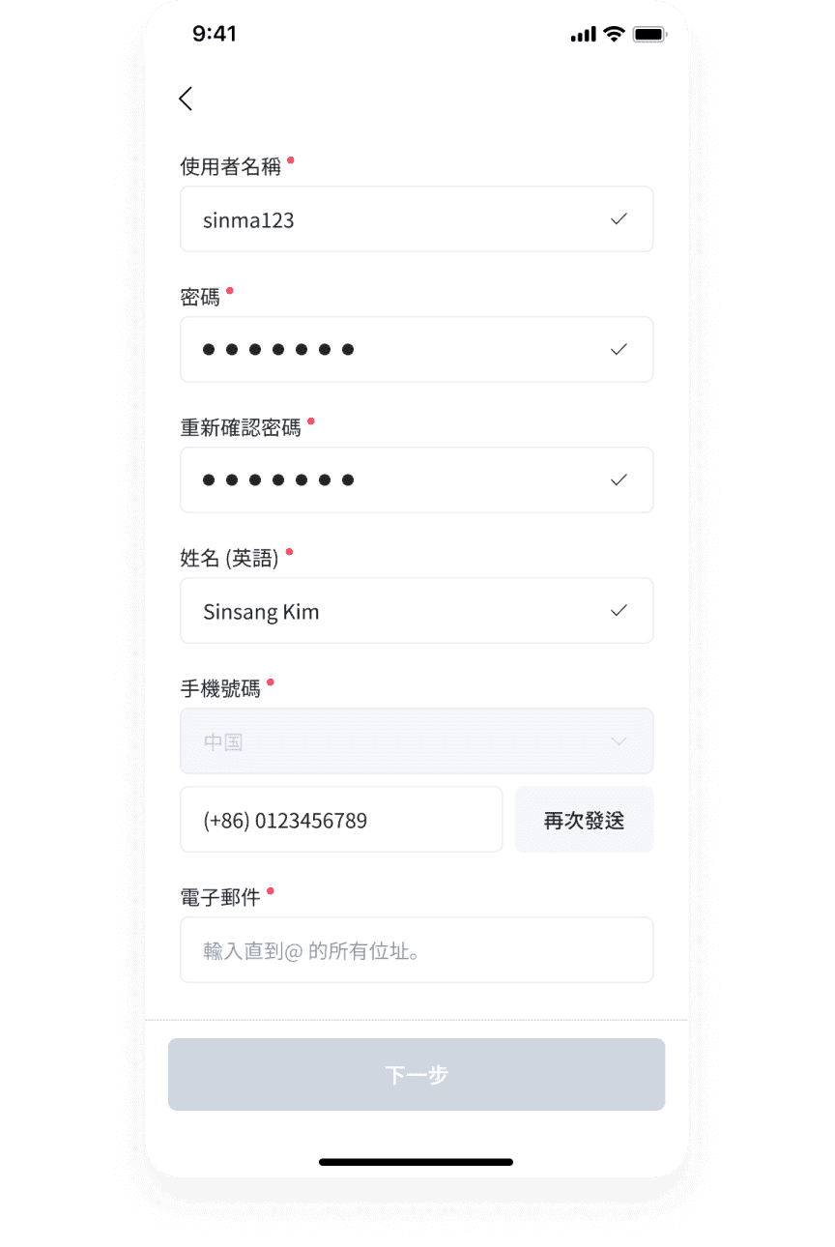Image resolution: width=835 pixels, height=1247 pixels.
Task: Focus the Sinsang Kim name field
Action: (x=417, y=611)
